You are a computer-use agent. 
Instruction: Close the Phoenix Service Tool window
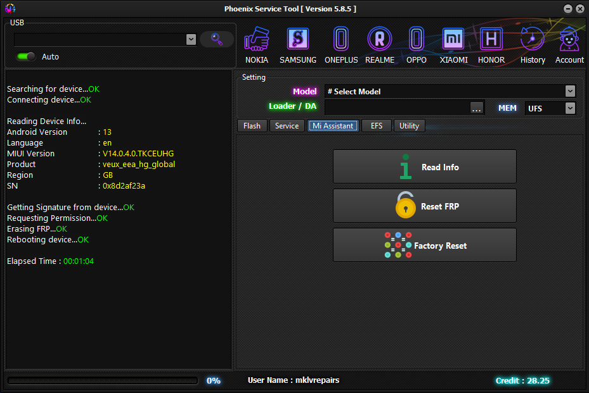pos(580,9)
